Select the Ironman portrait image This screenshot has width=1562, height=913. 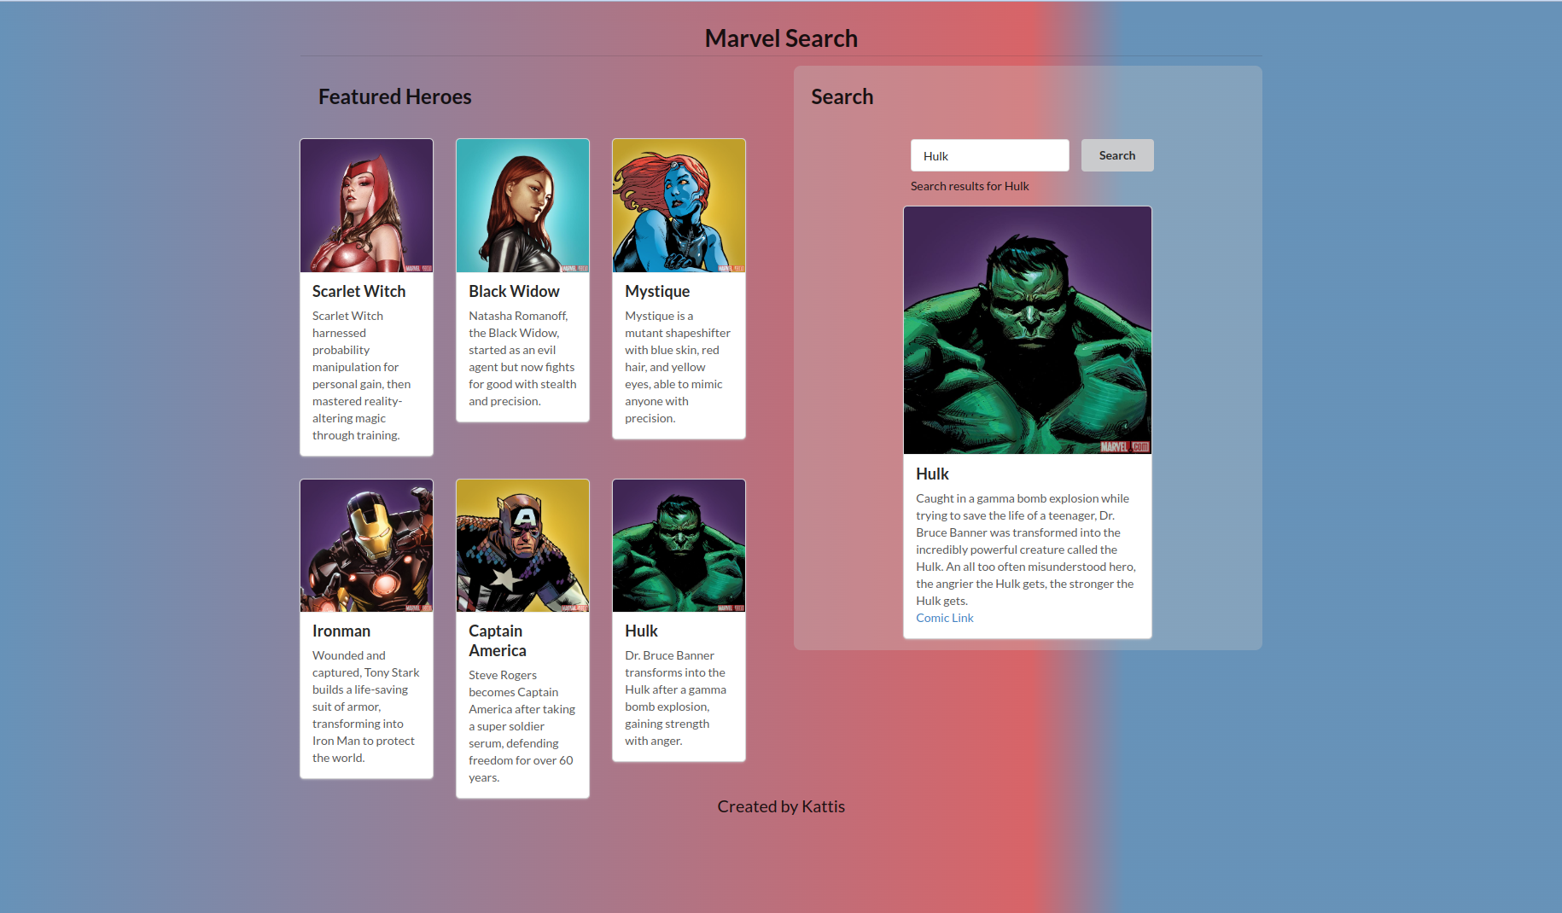[x=366, y=545]
